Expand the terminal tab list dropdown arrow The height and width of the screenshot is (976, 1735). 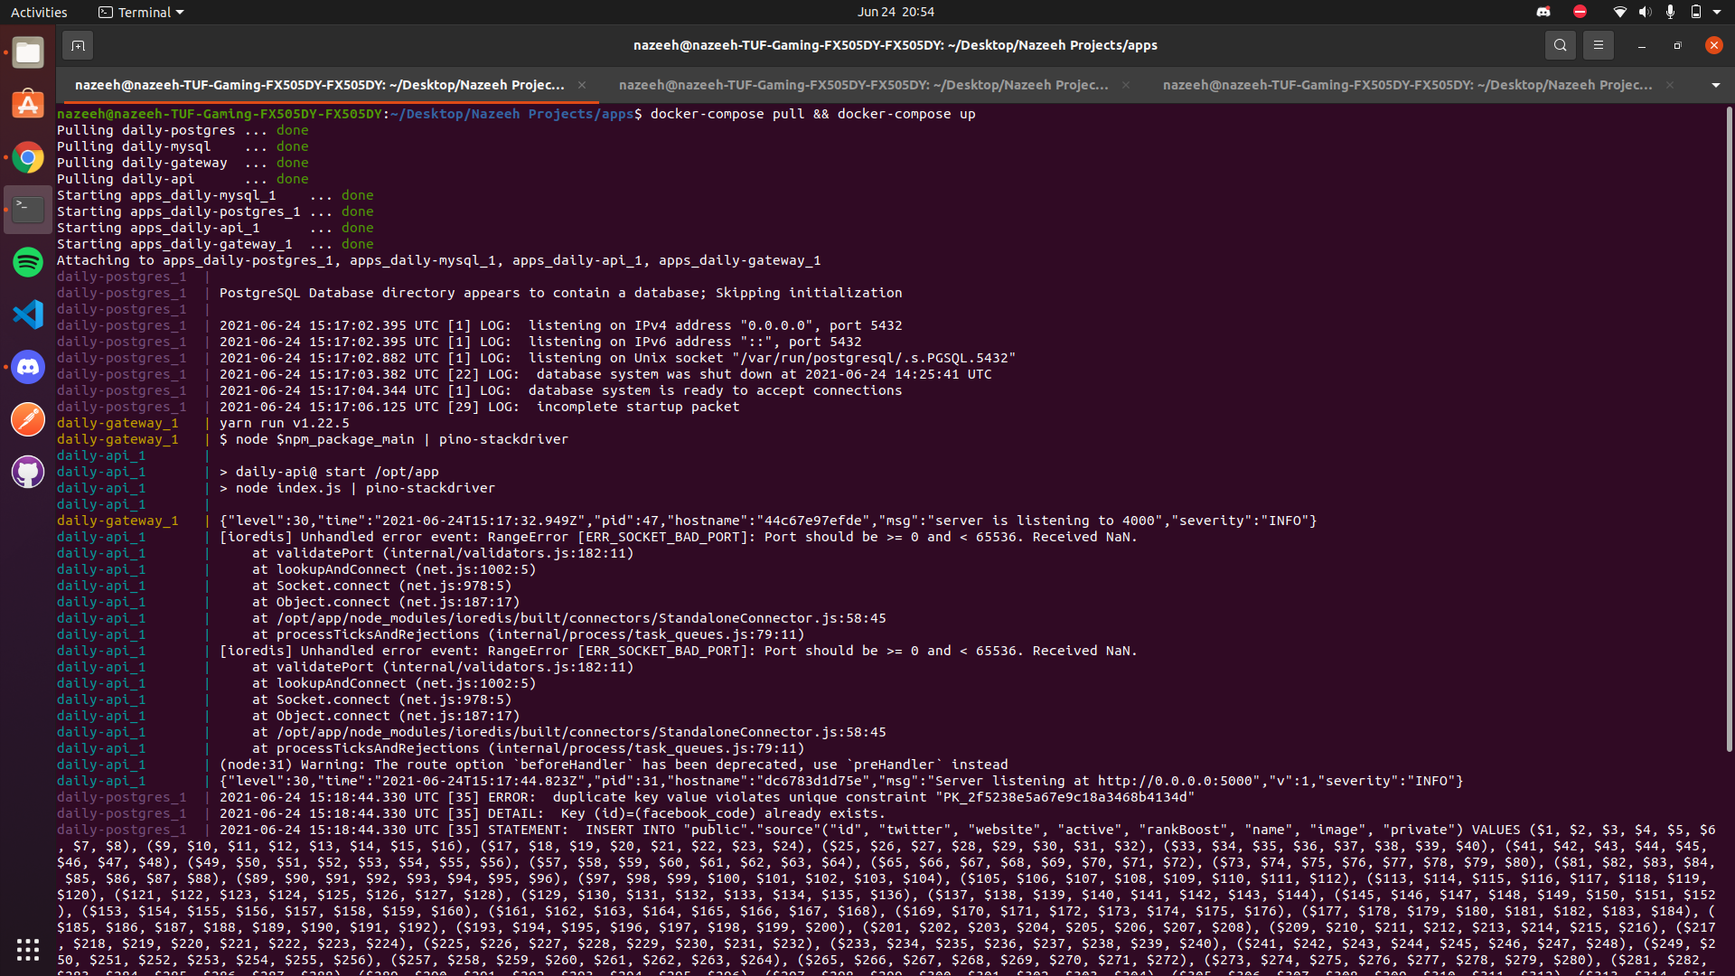tap(1715, 85)
